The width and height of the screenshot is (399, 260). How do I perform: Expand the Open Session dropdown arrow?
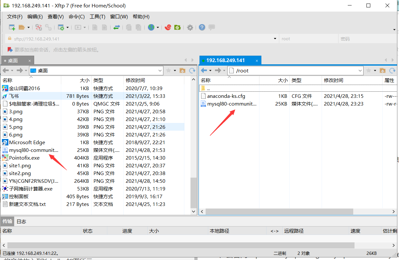tap(28, 28)
